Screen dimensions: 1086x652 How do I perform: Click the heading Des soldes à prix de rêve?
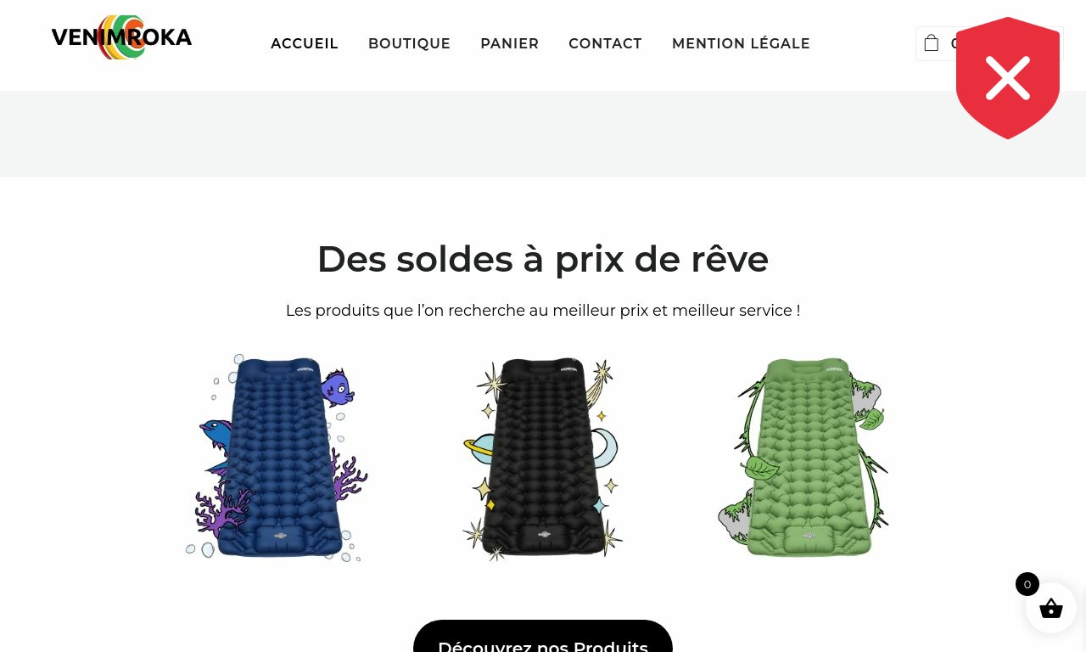(543, 259)
